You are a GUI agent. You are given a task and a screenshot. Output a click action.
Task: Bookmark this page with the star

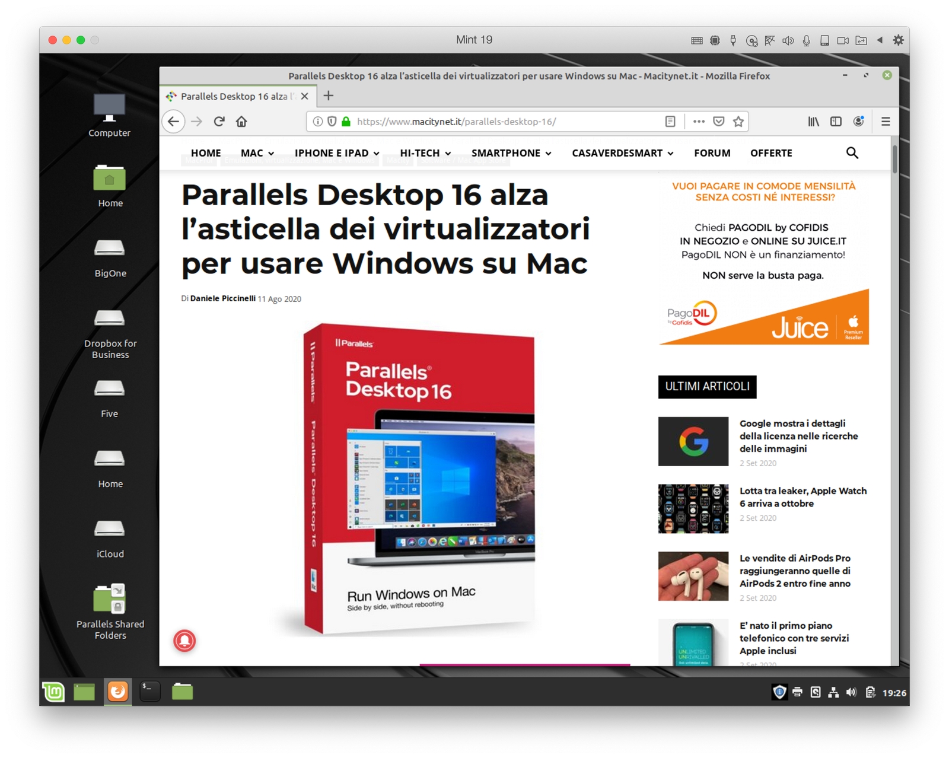tap(738, 122)
